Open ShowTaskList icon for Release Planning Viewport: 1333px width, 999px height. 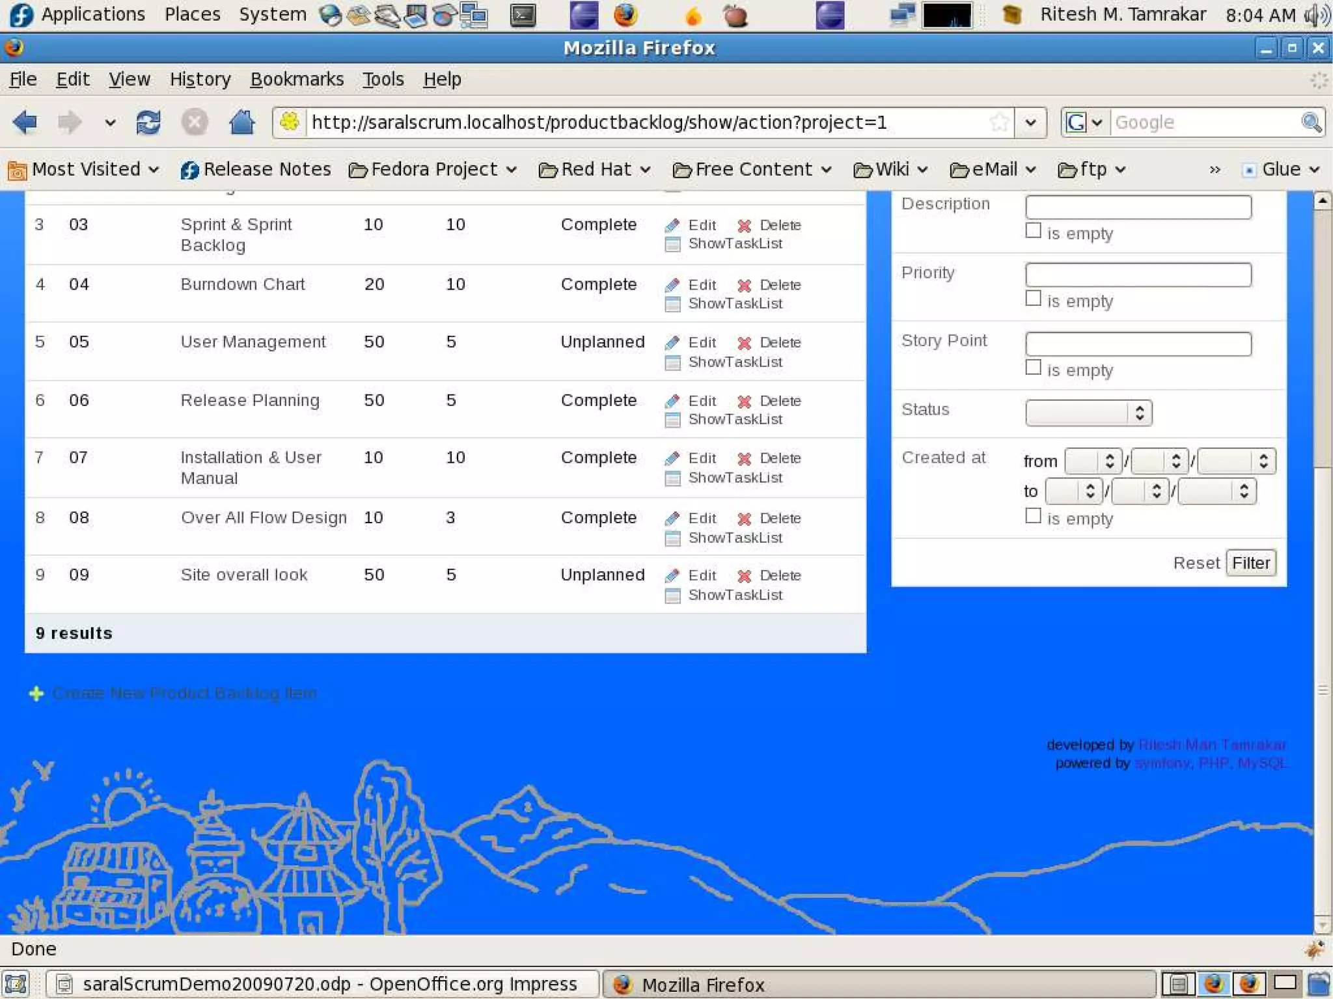[672, 420]
